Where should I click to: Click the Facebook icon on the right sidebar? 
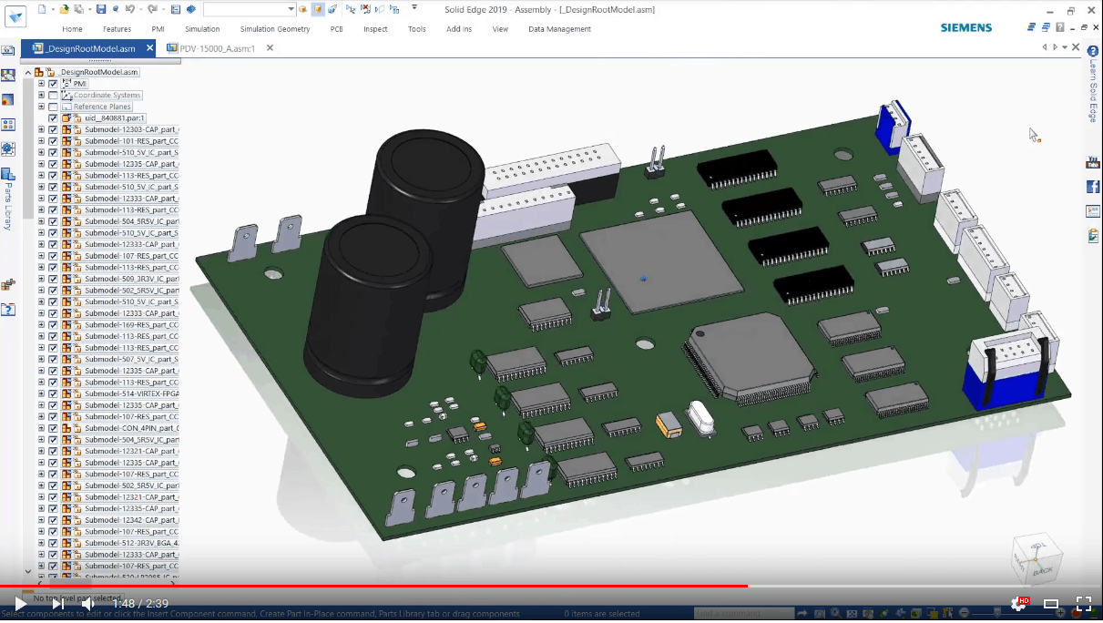pos(1092,188)
